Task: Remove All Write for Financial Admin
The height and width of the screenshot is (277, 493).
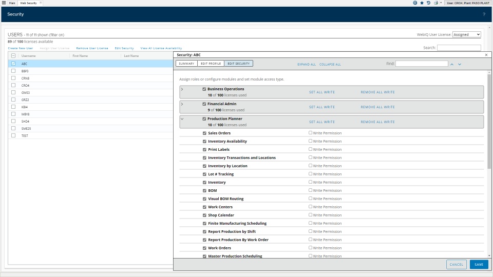Action: tap(377, 107)
